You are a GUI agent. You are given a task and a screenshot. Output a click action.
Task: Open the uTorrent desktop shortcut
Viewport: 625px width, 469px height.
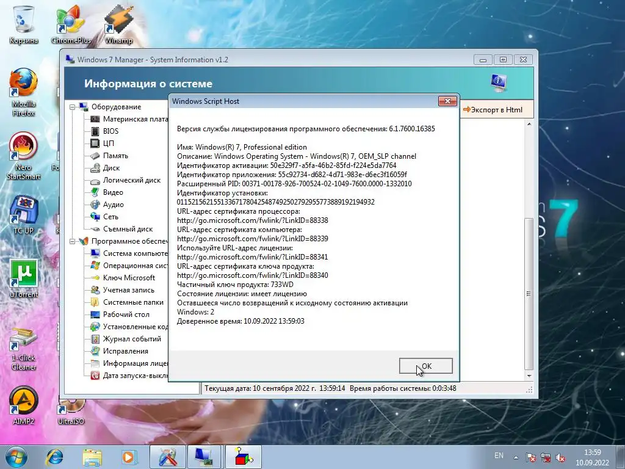pos(24,278)
